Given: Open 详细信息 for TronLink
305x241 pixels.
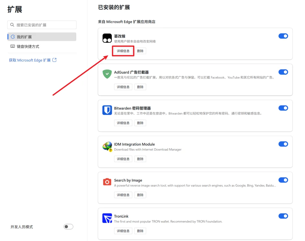Looking at the screenshot, I should point(123,231).
